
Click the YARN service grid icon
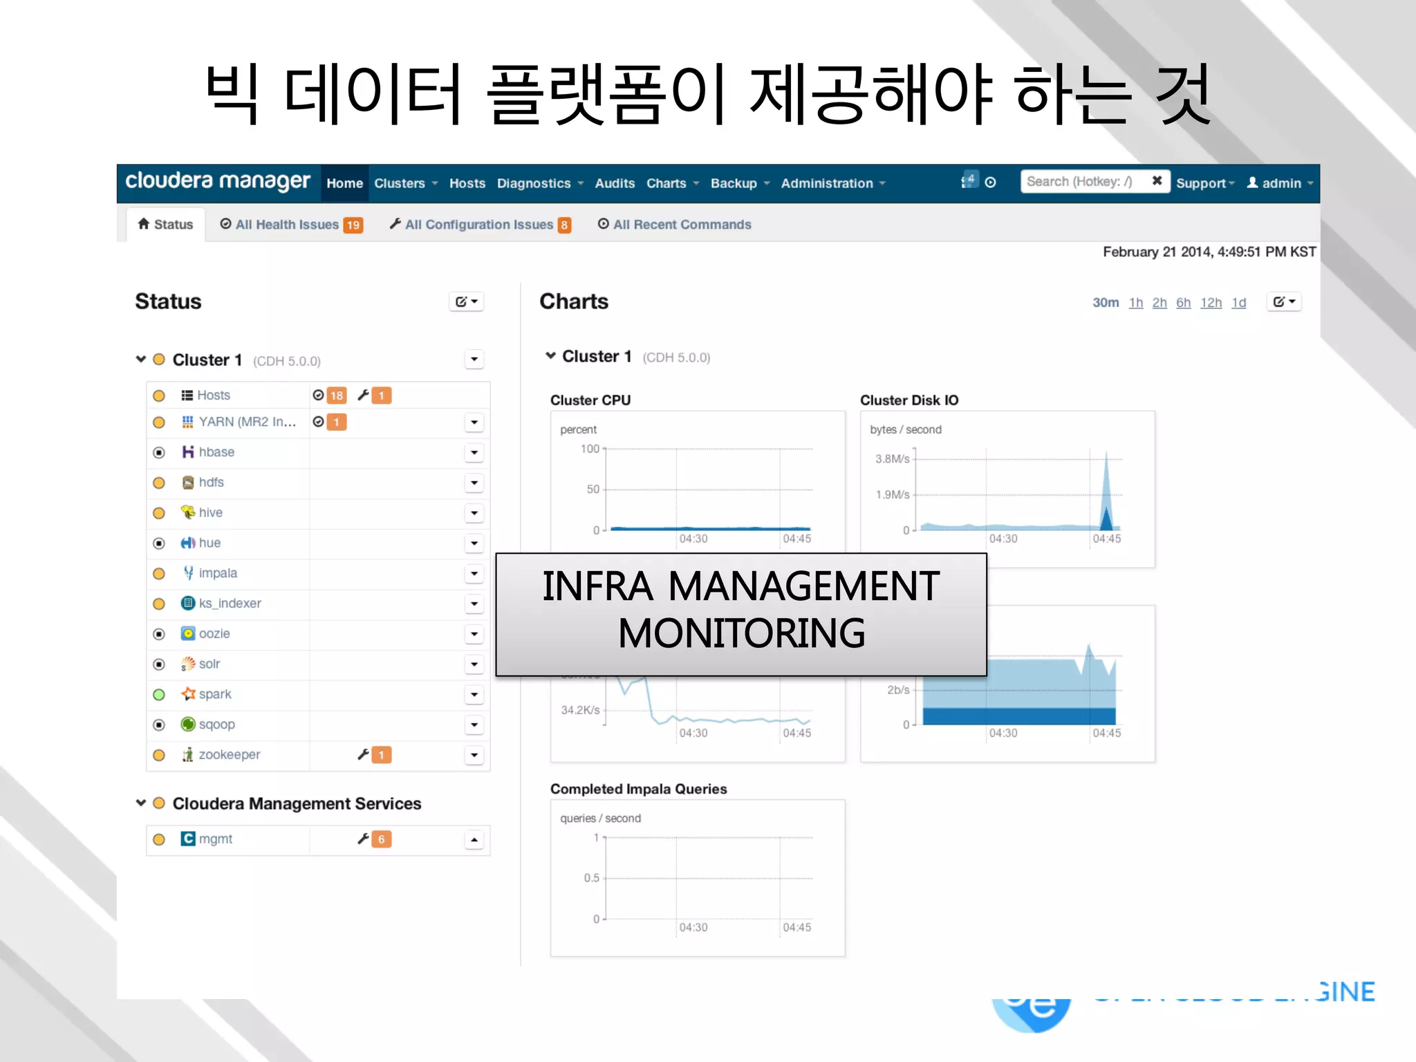(x=187, y=422)
